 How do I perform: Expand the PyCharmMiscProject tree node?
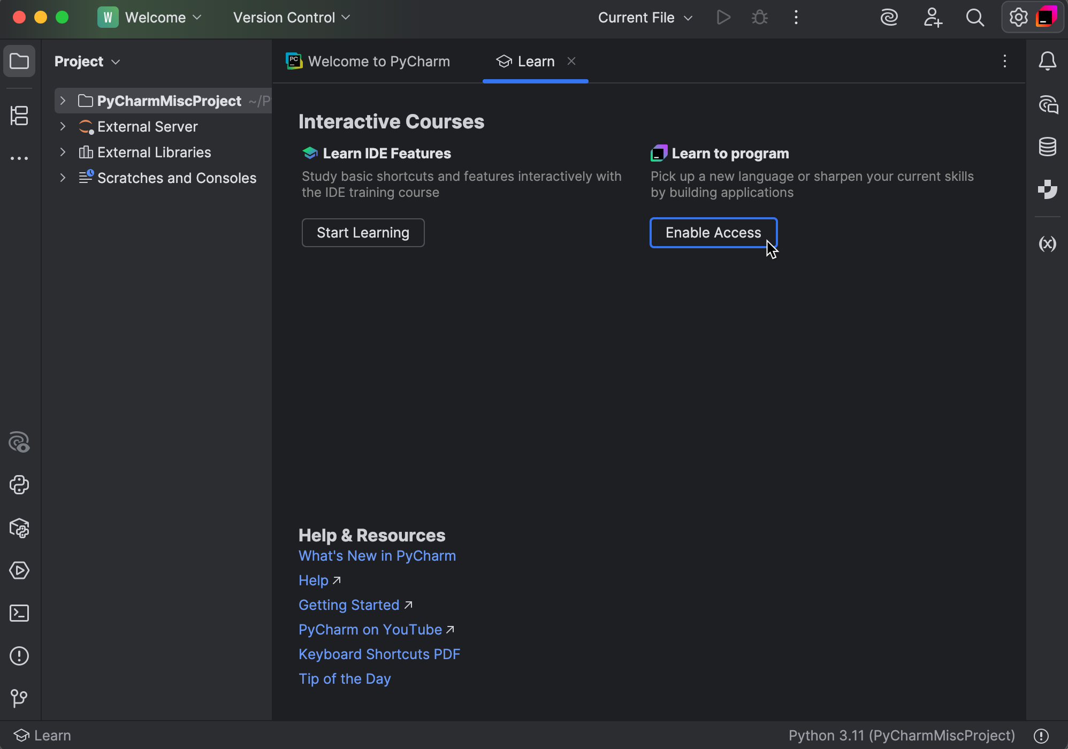(63, 101)
